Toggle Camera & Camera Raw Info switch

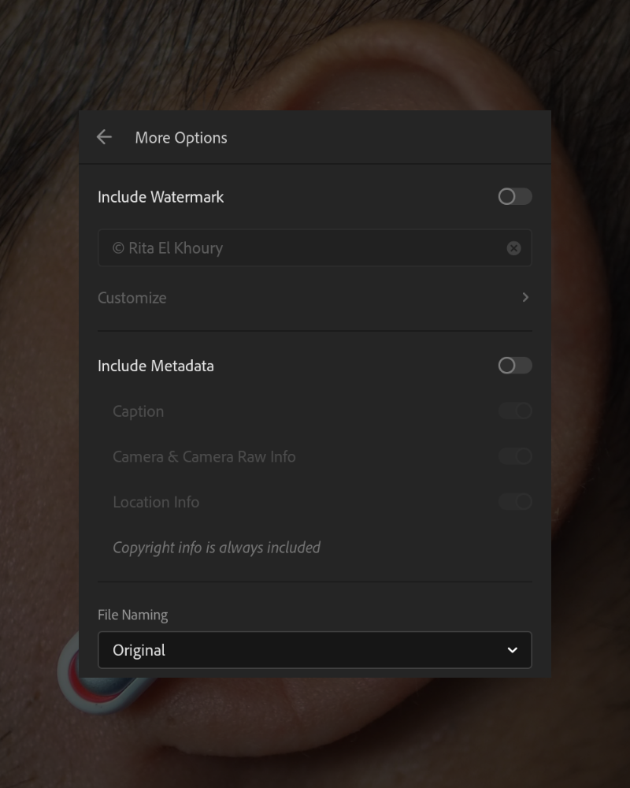click(515, 456)
